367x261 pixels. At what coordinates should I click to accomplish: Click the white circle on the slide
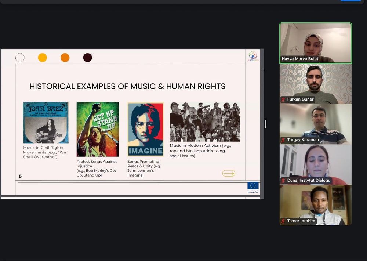[20, 58]
